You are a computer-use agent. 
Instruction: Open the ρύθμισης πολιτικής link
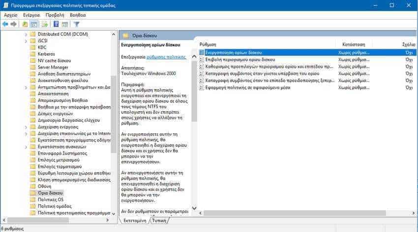click(166, 57)
